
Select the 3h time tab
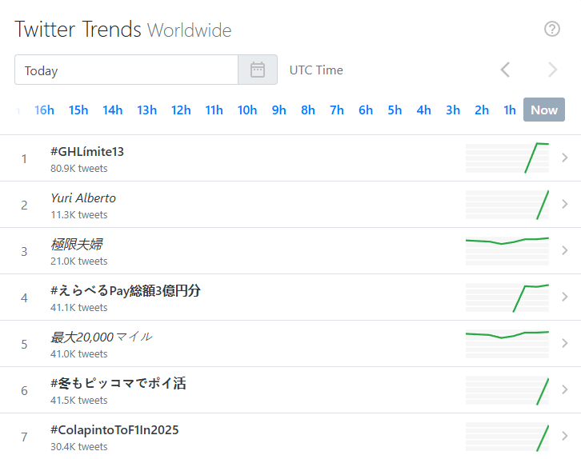(453, 110)
